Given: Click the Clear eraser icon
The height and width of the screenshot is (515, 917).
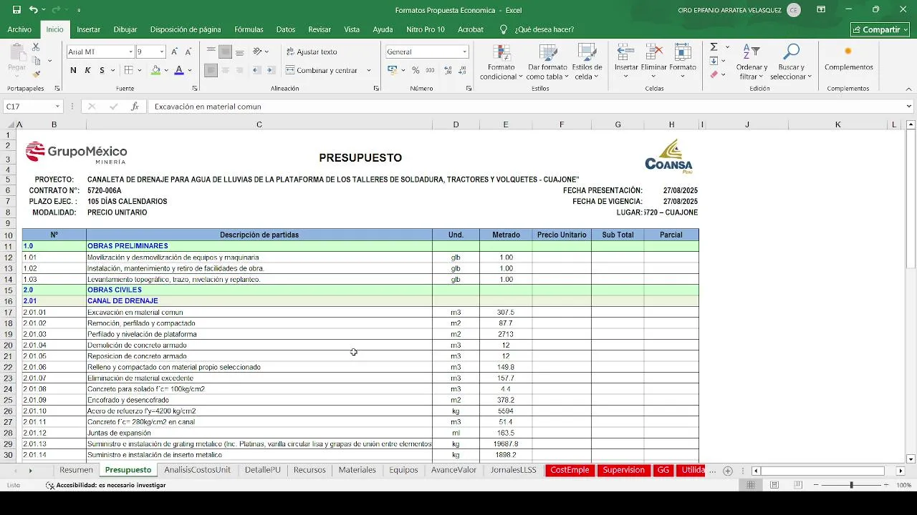Looking at the screenshot, I should click(714, 74).
